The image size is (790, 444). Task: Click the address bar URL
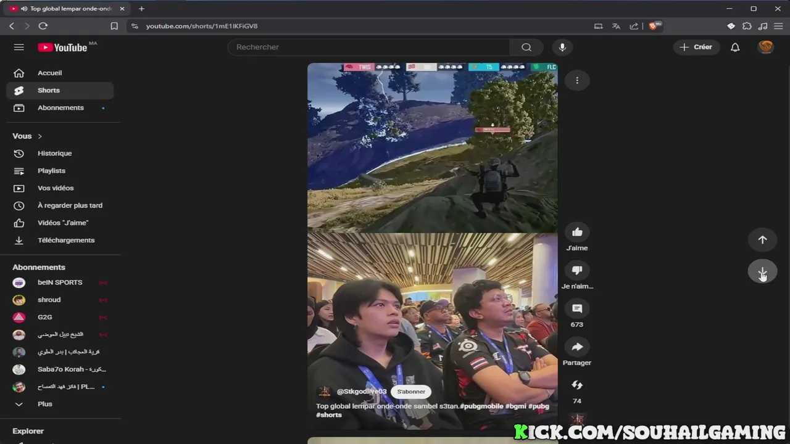(202, 26)
